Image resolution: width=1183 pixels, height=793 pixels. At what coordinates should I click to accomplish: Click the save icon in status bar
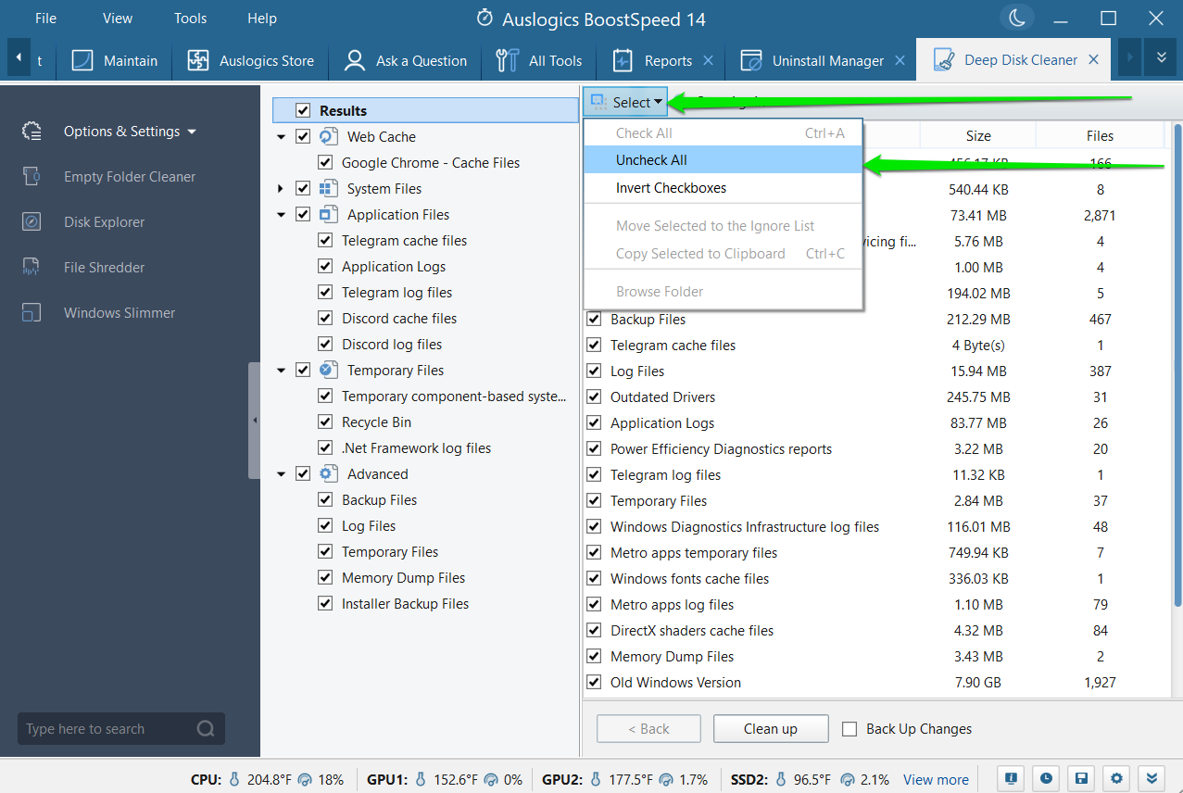point(1079,779)
